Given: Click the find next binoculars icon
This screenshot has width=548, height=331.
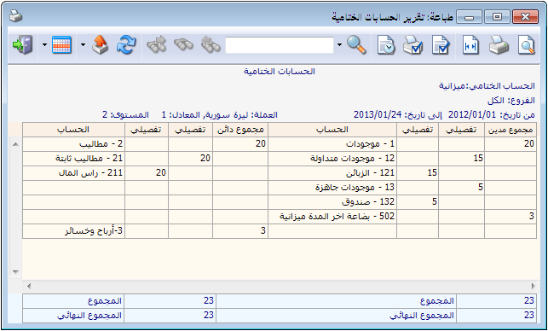Looking at the screenshot, I should coord(156,45).
